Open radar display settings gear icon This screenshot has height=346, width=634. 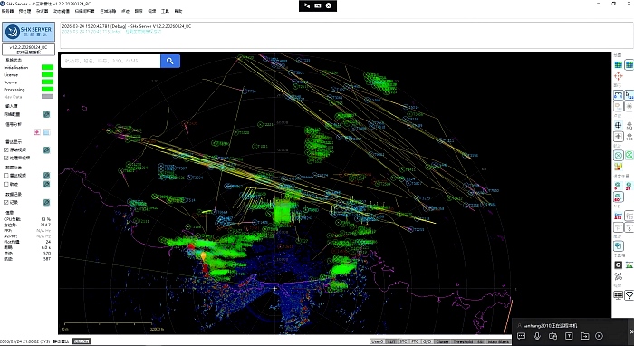[46, 150]
